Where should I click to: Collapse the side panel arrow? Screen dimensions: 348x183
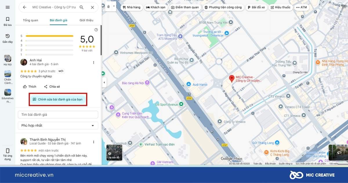click(x=104, y=82)
